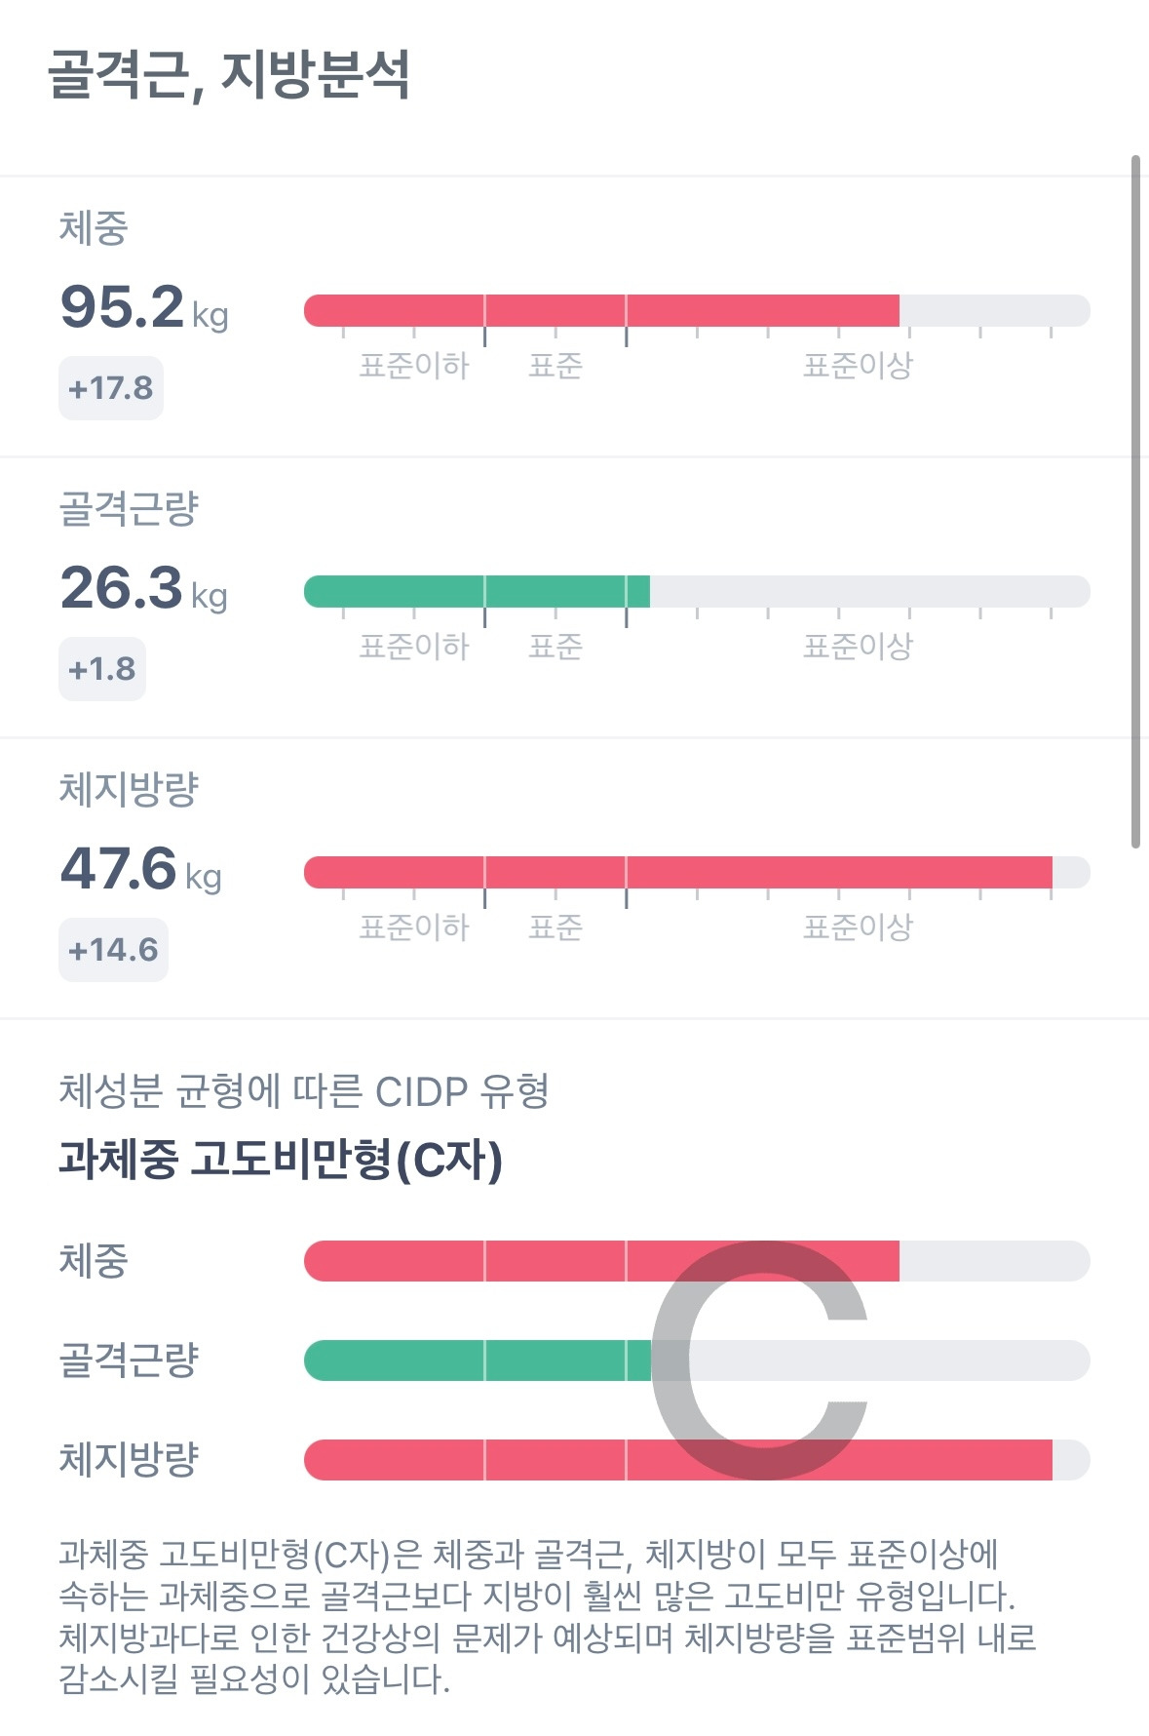Click the 골격근, 지방분석 page title

(x=229, y=75)
